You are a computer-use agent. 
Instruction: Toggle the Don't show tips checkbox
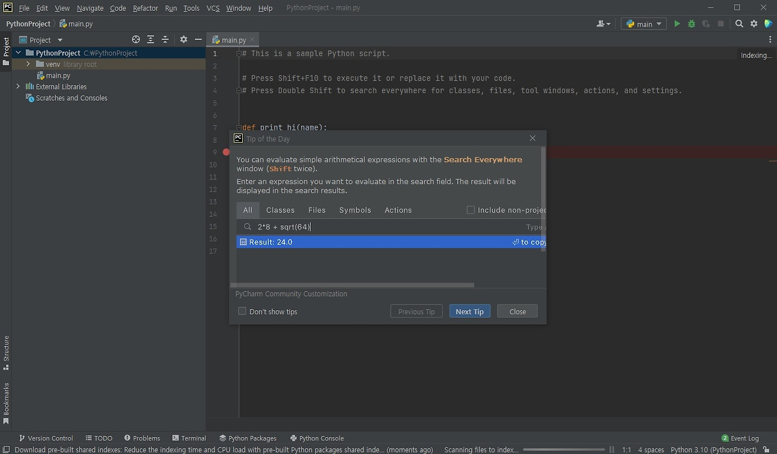(242, 311)
